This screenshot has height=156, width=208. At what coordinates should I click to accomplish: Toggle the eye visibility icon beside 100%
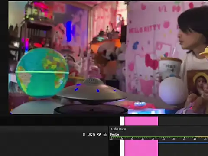[x=99, y=134]
